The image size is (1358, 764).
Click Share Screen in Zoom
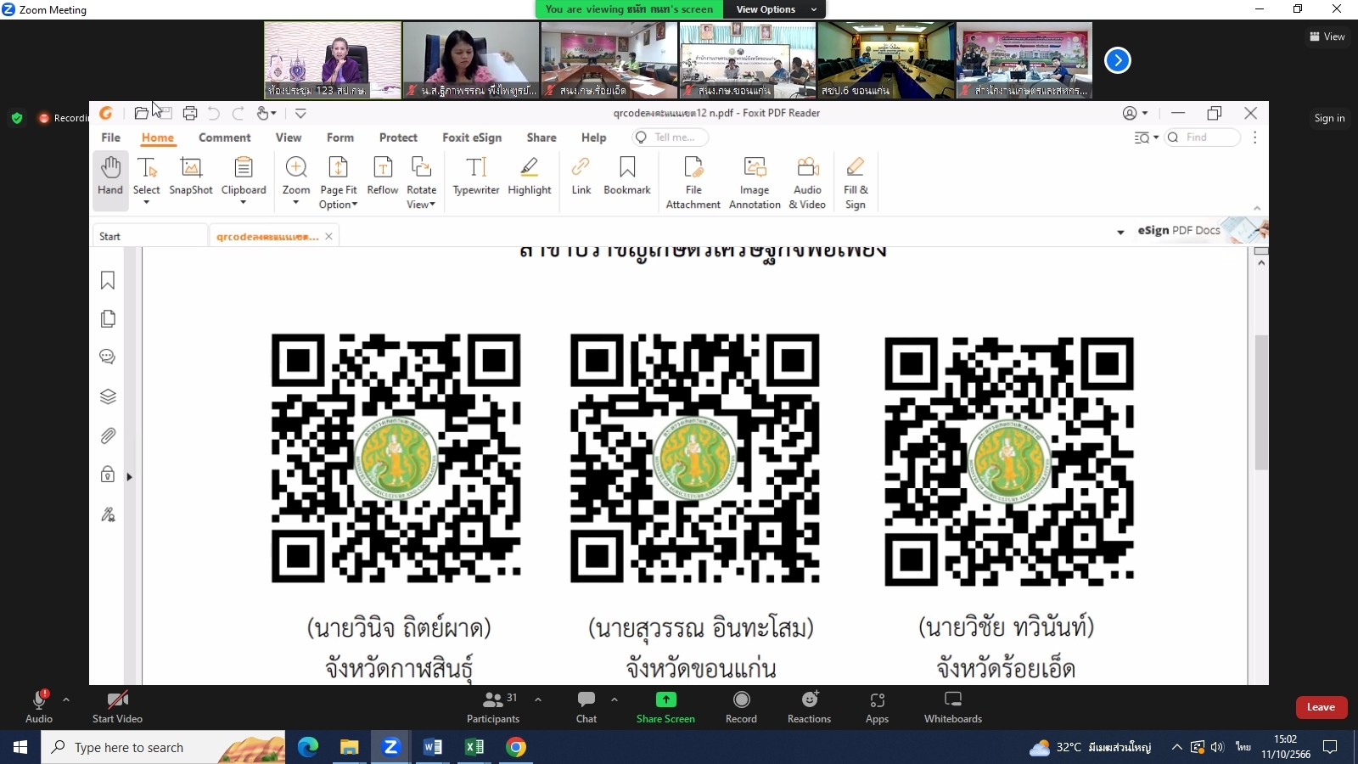(665, 706)
